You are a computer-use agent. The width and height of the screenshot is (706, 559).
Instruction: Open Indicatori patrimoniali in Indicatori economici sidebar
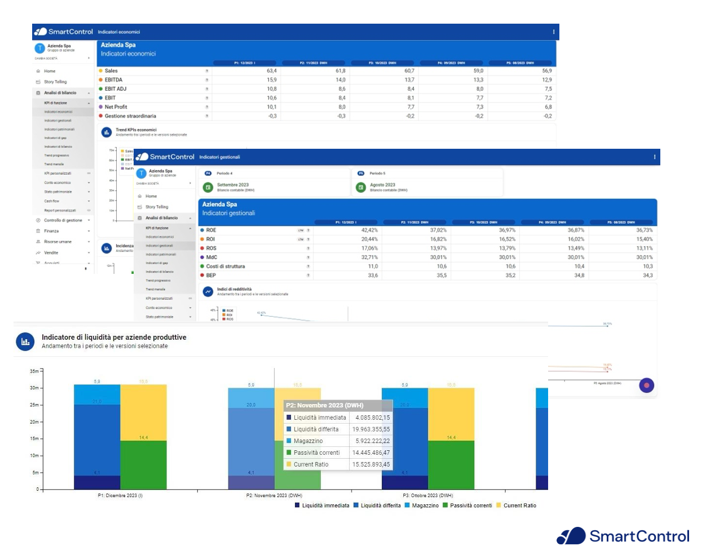(59, 129)
